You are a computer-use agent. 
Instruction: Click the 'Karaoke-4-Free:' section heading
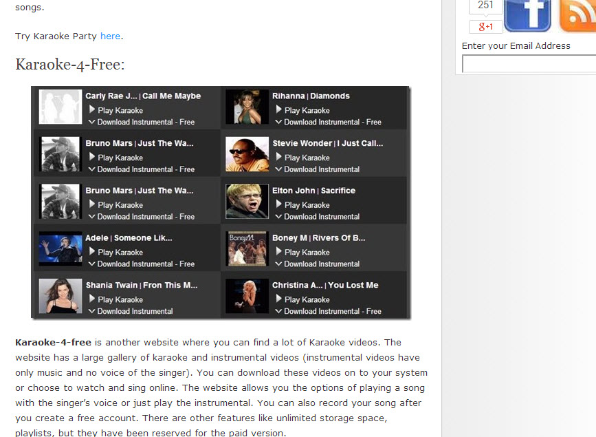(70, 64)
